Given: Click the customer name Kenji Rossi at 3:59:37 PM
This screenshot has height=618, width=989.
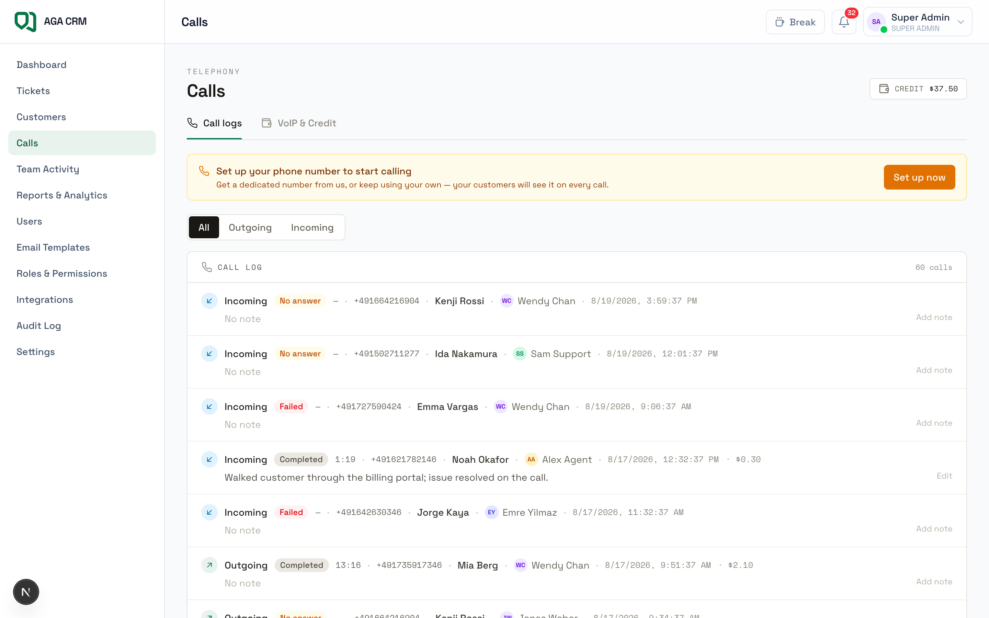Looking at the screenshot, I should 459,301.
